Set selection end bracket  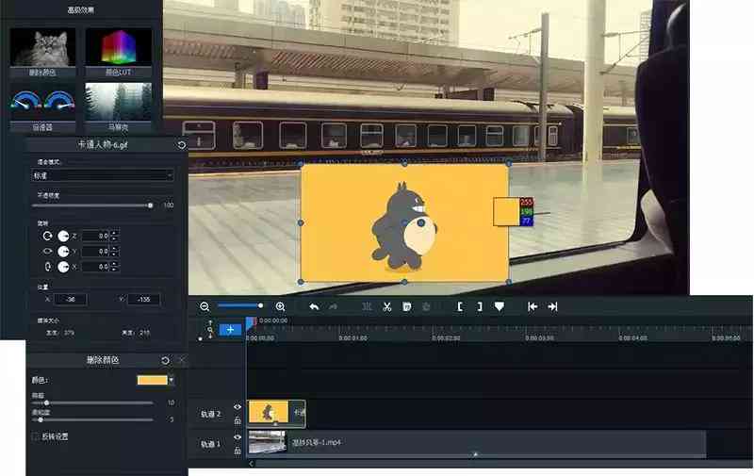point(479,306)
